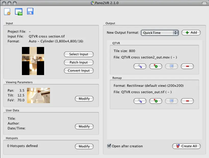Click the 'Date/Time:' label in User Data
The width and height of the screenshot is (209, 158).
pyautogui.click(x=17, y=128)
